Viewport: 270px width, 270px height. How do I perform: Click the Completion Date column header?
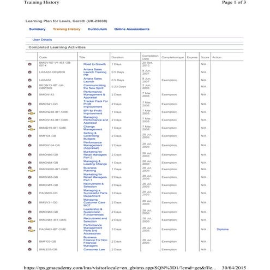click(x=150, y=57)
